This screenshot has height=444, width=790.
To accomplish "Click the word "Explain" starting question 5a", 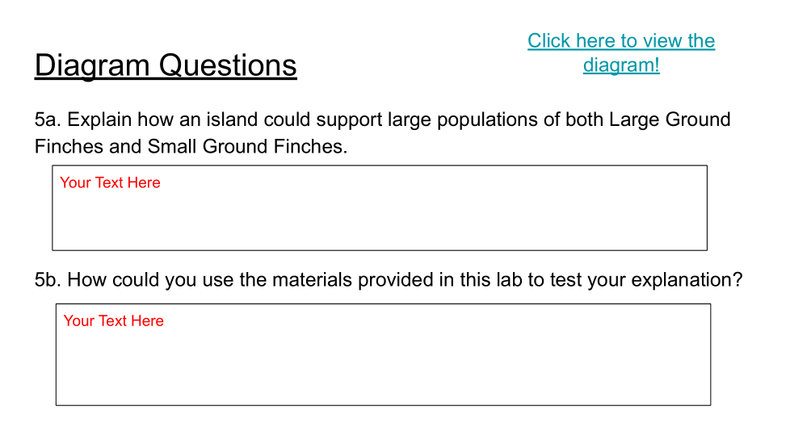I will point(99,120).
